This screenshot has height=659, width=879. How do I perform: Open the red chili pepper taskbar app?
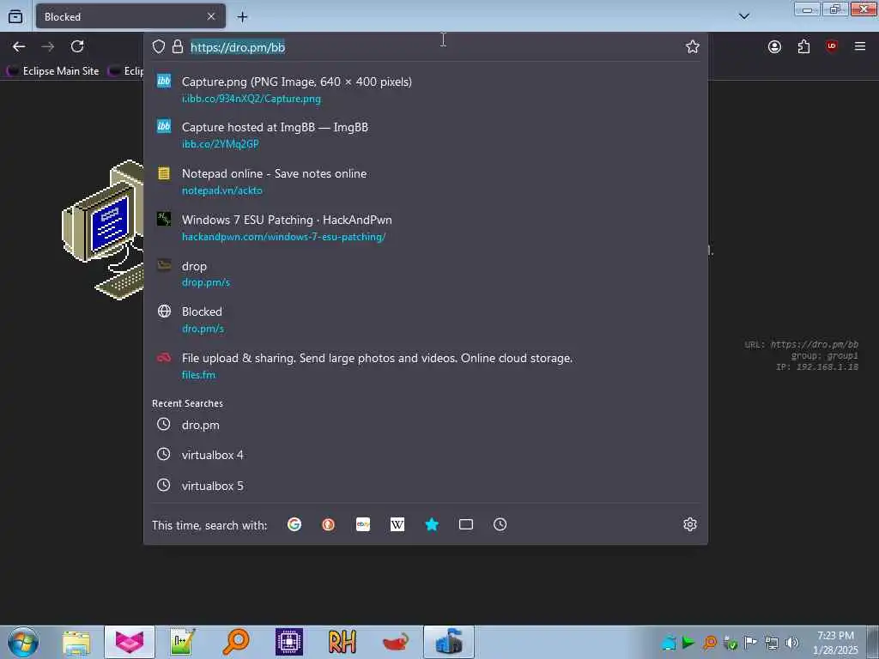396,642
